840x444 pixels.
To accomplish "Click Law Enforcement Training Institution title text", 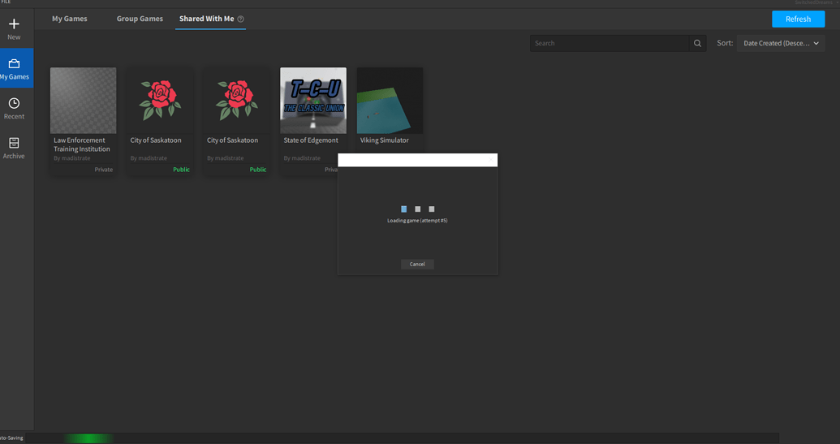I will (x=81, y=144).
